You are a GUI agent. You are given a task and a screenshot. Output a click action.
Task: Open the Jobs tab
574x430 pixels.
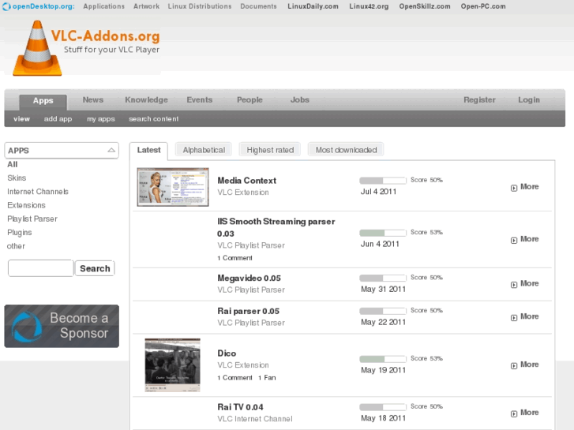click(x=300, y=100)
